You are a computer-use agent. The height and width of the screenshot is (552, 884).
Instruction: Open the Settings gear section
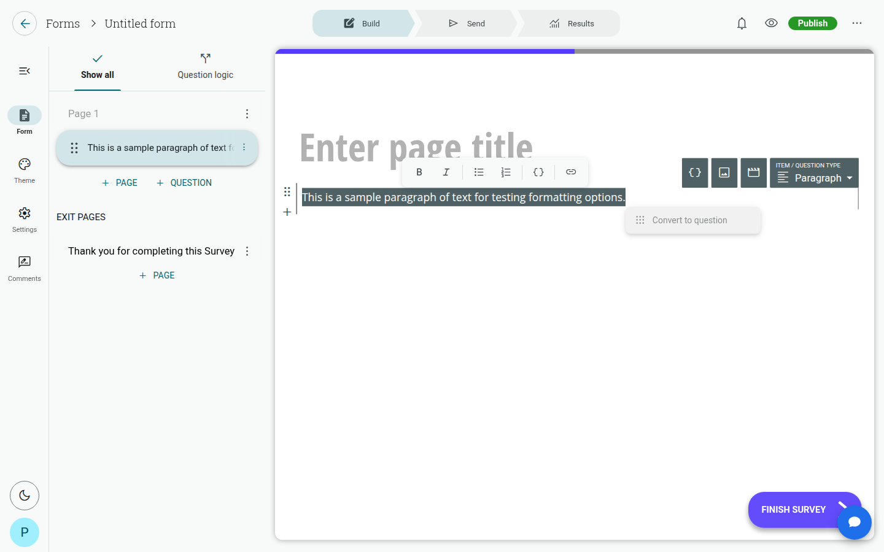coord(25,220)
